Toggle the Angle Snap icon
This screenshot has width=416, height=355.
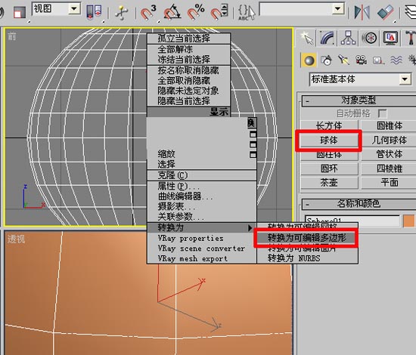pyautogui.click(x=172, y=12)
